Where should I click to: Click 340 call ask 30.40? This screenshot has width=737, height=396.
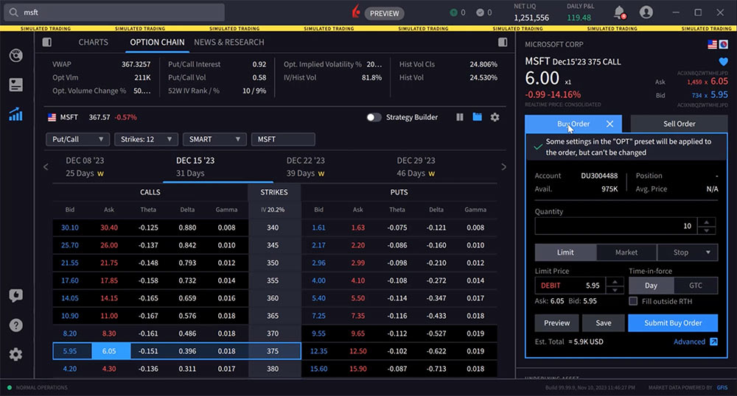[x=109, y=227]
